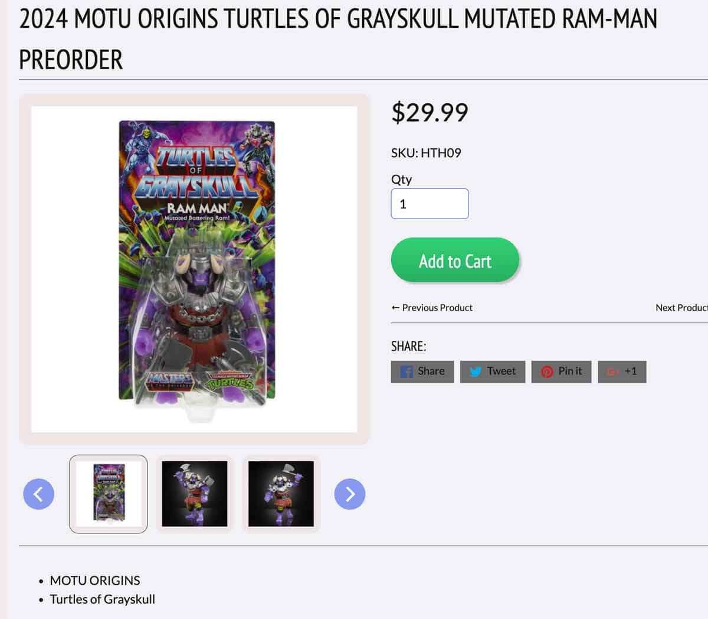
Task: Select the third figure pose thumbnail
Action: (x=281, y=494)
